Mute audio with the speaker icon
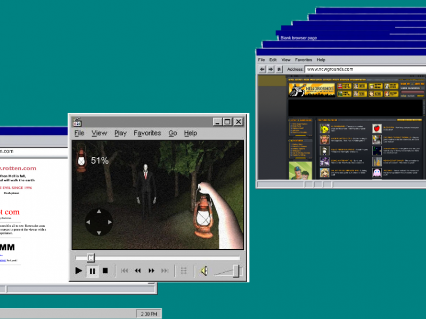 click(x=204, y=271)
